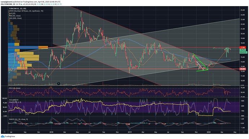Click the FUNCOM SE, 1D, OSL chart title
The width and height of the screenshot is (249, 139).
(x=18, y=9)
